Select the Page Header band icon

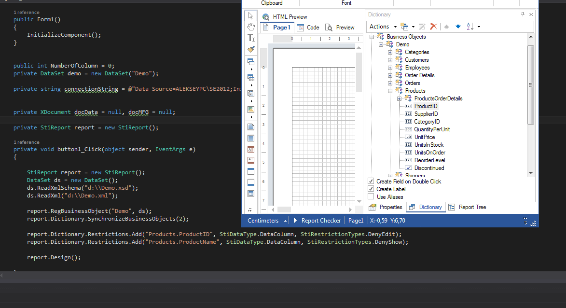click(x=250, y=149)
